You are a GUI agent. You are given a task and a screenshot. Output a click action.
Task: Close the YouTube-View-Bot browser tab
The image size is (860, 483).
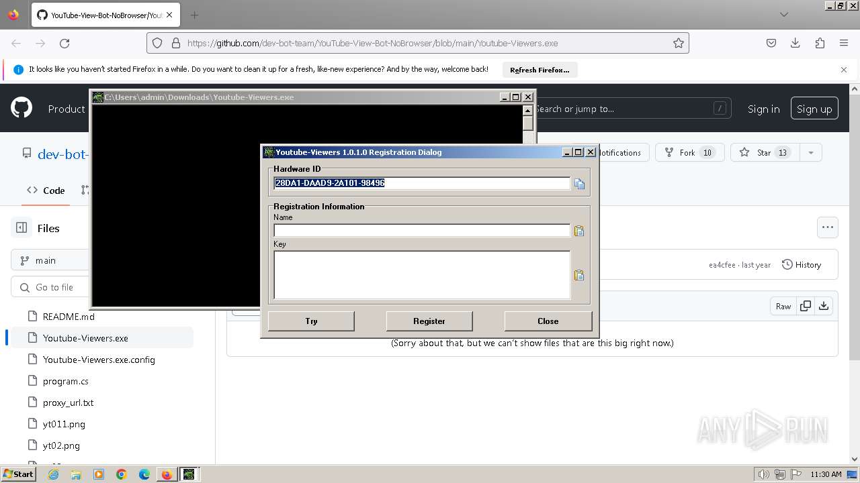(x=170, y=15)
